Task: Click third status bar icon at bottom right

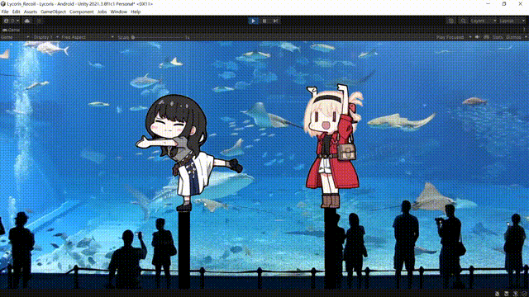Action: click(515, 294)
